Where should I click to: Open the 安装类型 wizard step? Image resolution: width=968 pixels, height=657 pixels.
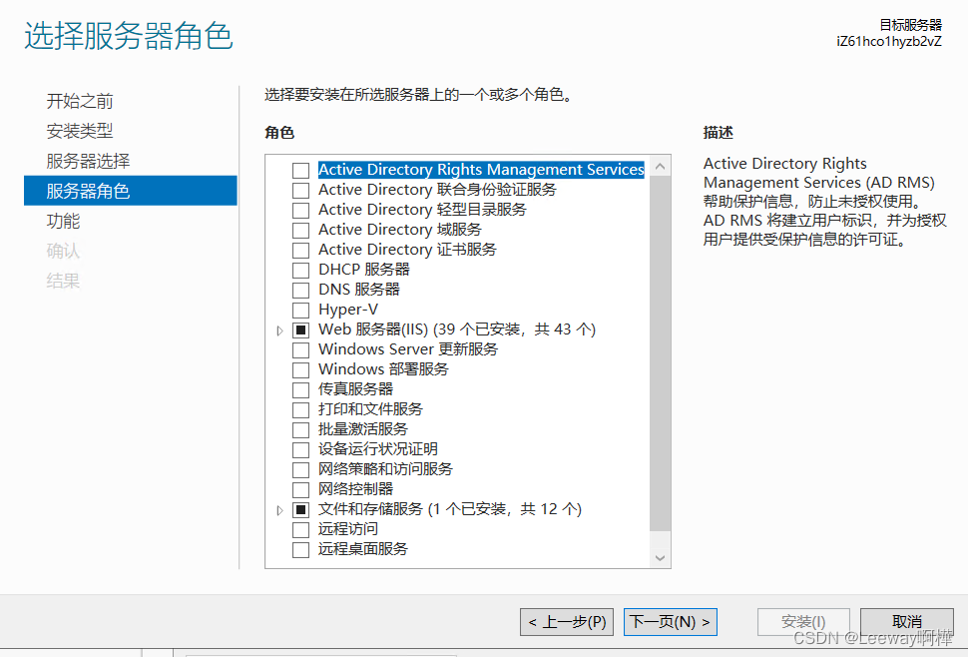click(x=80, y=131)
